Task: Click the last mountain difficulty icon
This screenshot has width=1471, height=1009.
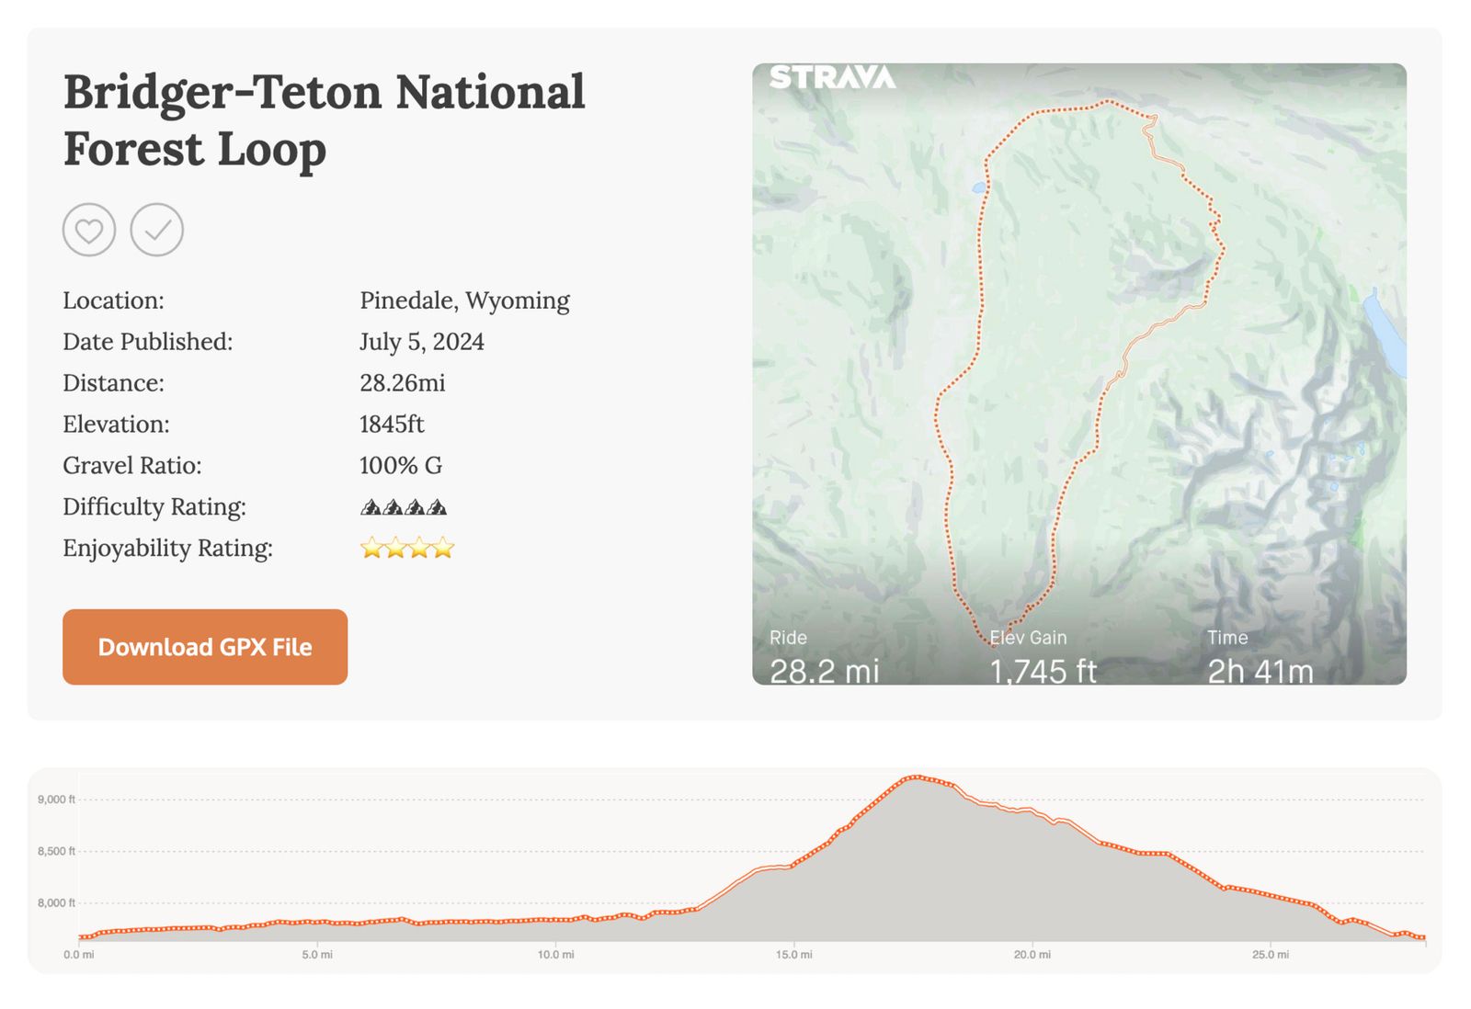Action: pos(438,507)
